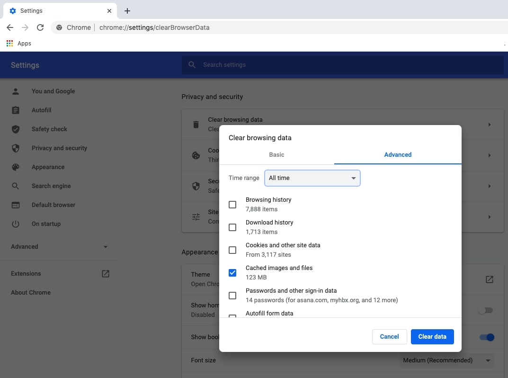Click the You and Google person icon
508x378 pixels.
[x=16, y=91]
